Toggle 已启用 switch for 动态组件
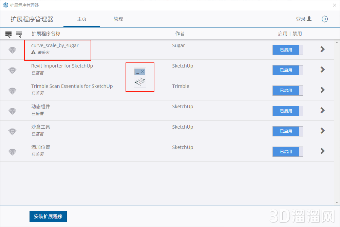 287,111
